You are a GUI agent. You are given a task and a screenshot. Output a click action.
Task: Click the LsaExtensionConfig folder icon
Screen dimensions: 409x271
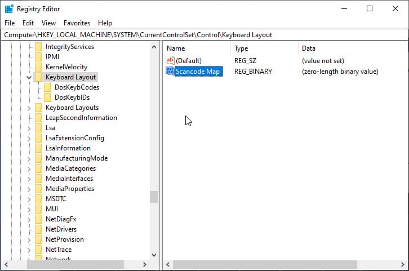coord(39,138)
